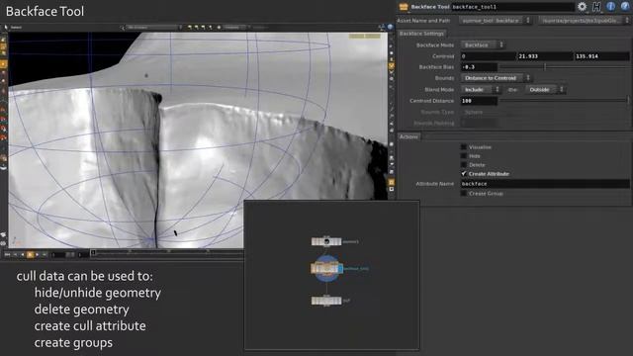The width and height of the screenshot is (633, 356).
Task: Click the Centroid Distance field 100
Action: coord(479,101)
